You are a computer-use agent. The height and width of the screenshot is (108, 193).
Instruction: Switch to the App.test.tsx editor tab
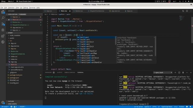click(115, 11)
